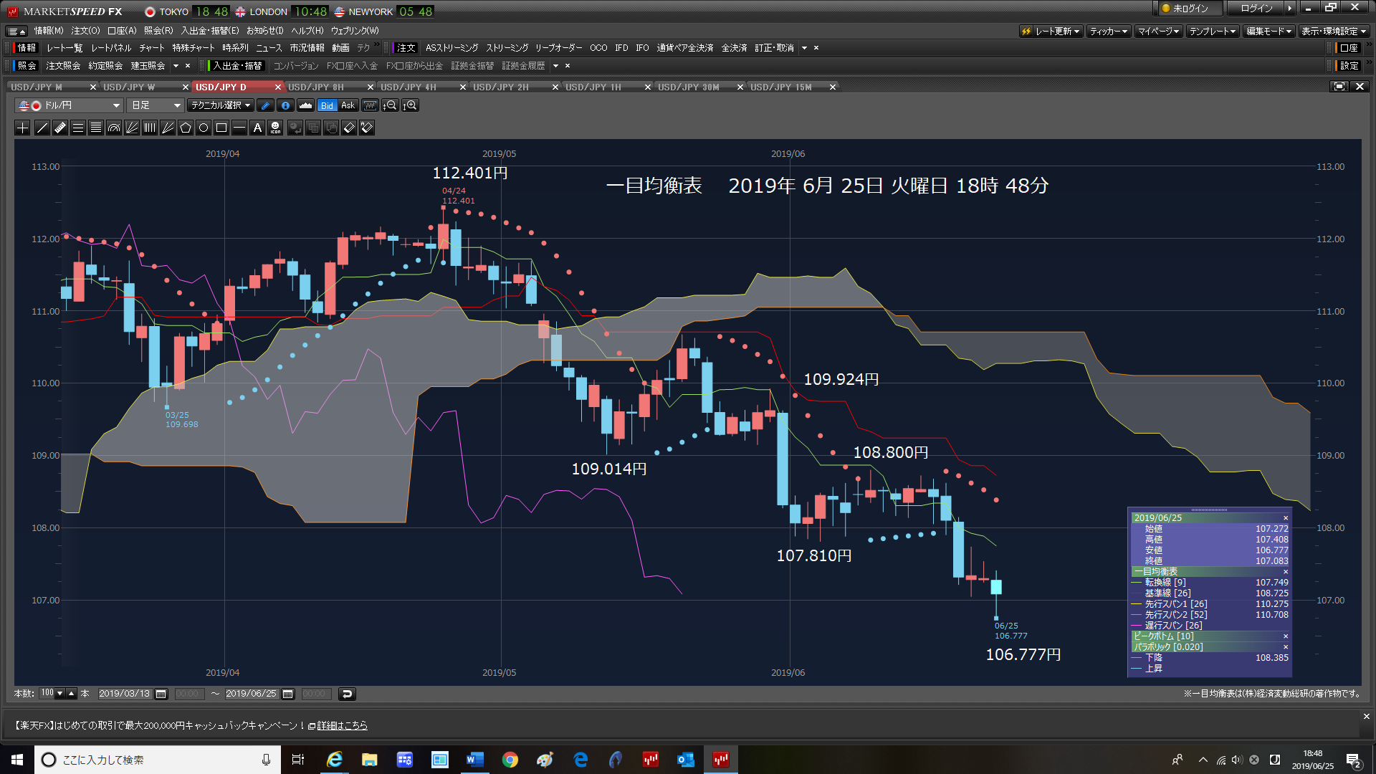This screenshot has height=774, width=1376.
Task: Remove the パラボリック [0.020] indicator via its X
Action: tap(1285, 647)
